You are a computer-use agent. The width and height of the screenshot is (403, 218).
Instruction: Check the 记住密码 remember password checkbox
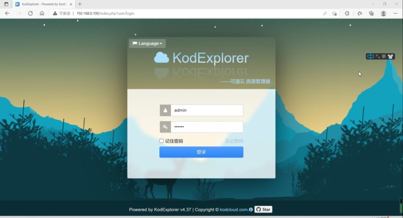click(x=162, y=141)
